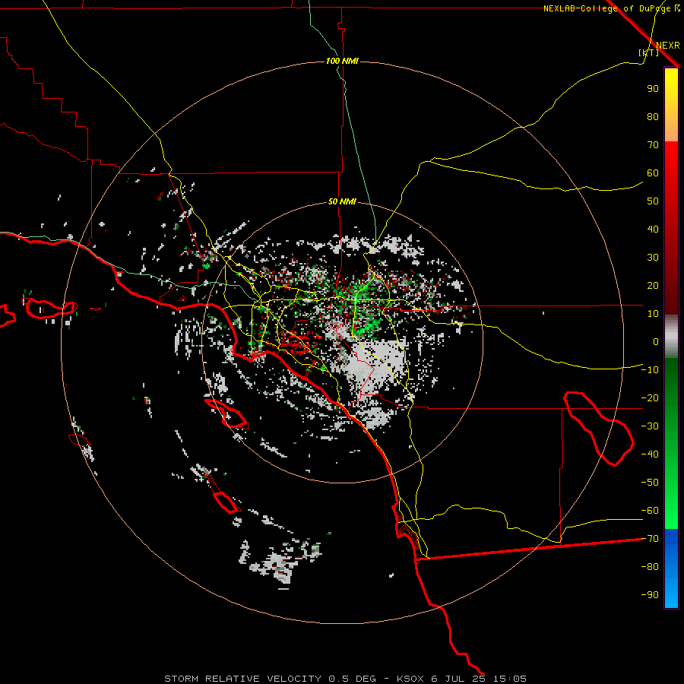The width and height of the screenshot is (684, 684).
Task: Click the 60 value on velocity scale
Action: [x=653, y=173]
